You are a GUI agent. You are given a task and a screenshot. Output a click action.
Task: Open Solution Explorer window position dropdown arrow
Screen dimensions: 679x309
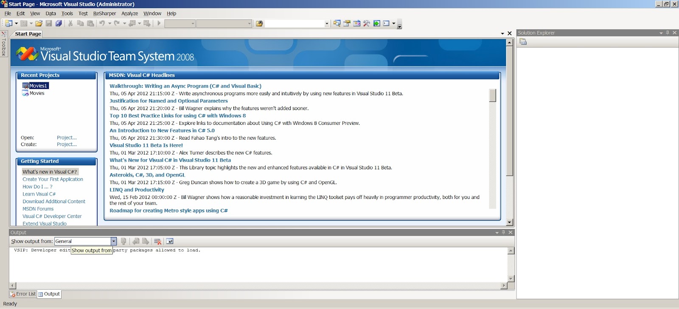[x=661, y=33]
